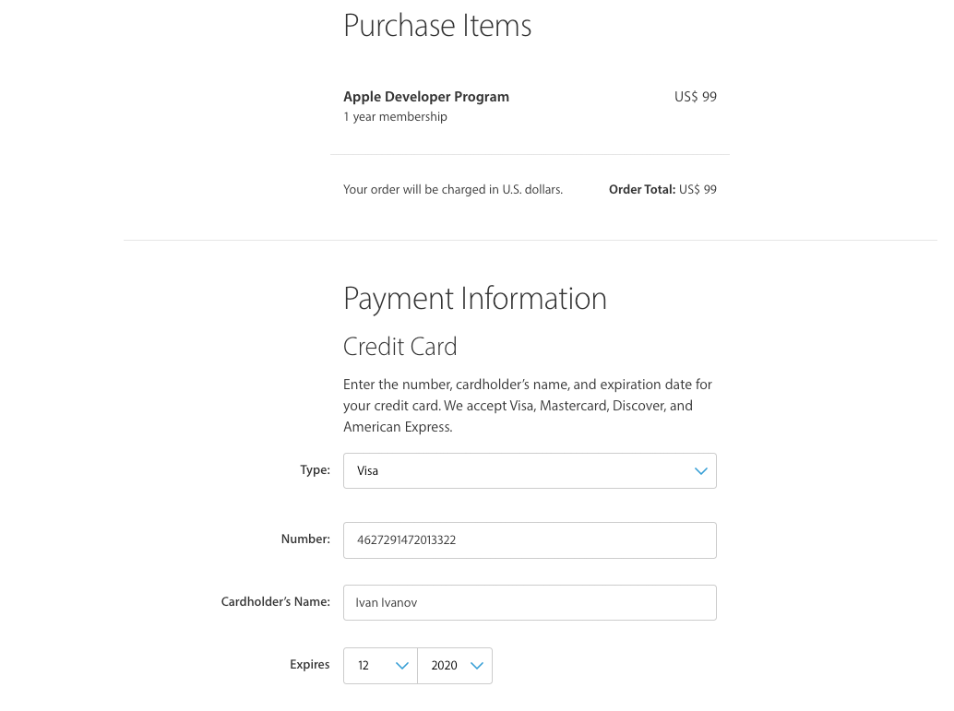Click the "Expires" label
Viewport: 954px width, 711px height.
coord(309,665)
